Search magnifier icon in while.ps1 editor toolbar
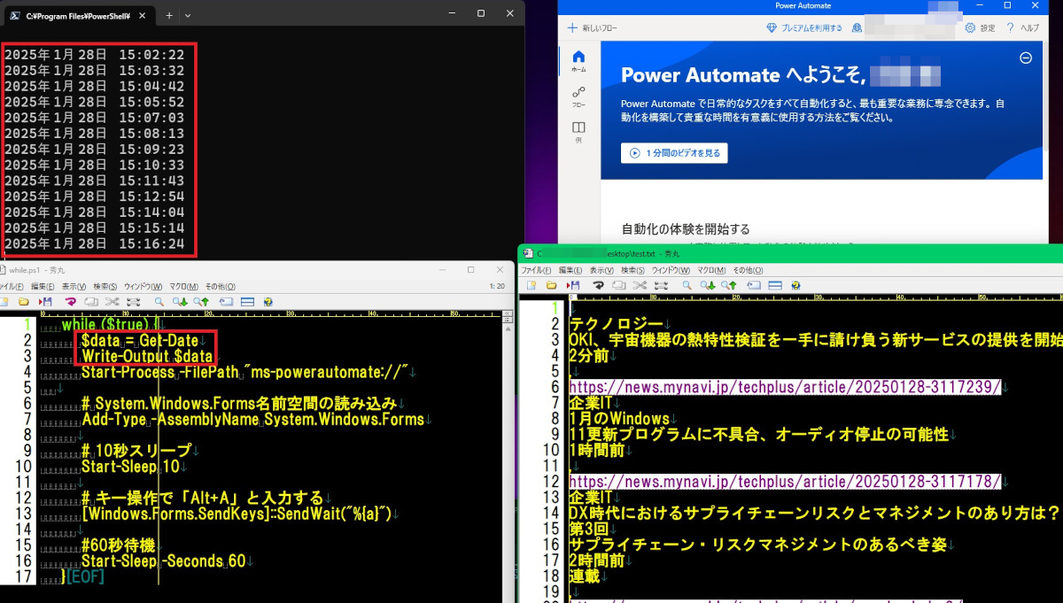Viewport: 1063px width, 603px height. (x=159, y=302)
